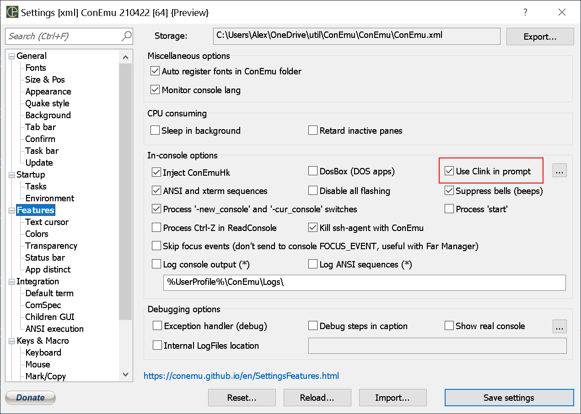Click the search magnifier icon
This screenshot has width=581, height=414.
point(127,36)
